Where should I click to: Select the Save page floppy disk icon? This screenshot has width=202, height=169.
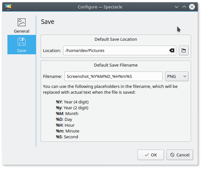[22, 42]
